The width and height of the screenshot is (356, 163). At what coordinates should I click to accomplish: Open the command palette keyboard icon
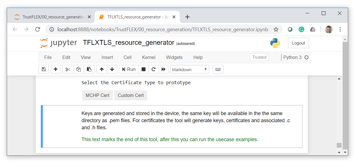(x=218, y=69)
